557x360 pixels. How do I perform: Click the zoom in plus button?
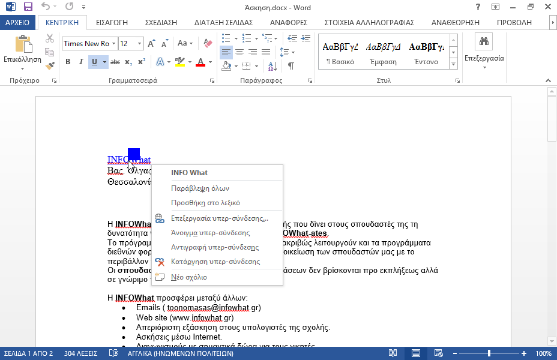[x=523, y=353]
